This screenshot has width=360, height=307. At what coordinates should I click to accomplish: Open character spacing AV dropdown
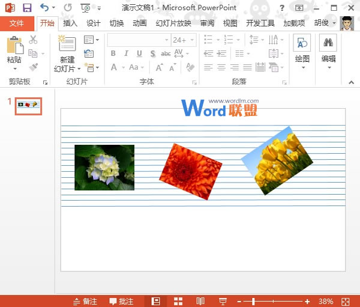pos(181,53)
